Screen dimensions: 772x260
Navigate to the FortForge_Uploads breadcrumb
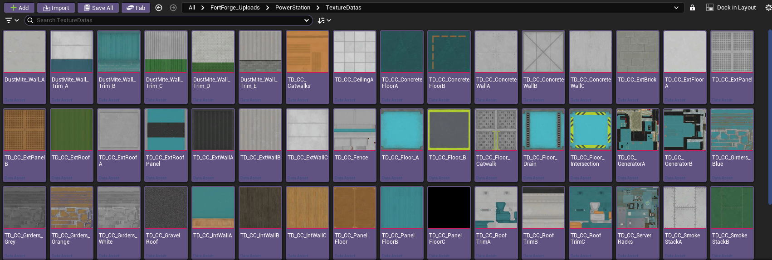(x=235, y=8)
